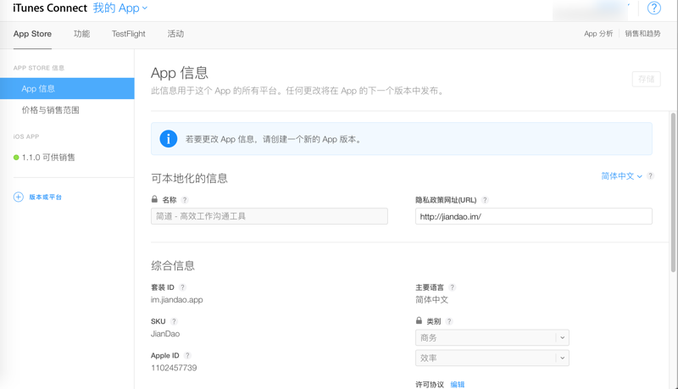The height and width of the screenshot is (389, 678).
Task: Click the green status dot for version 1.1.0
Action: point(16,158)
